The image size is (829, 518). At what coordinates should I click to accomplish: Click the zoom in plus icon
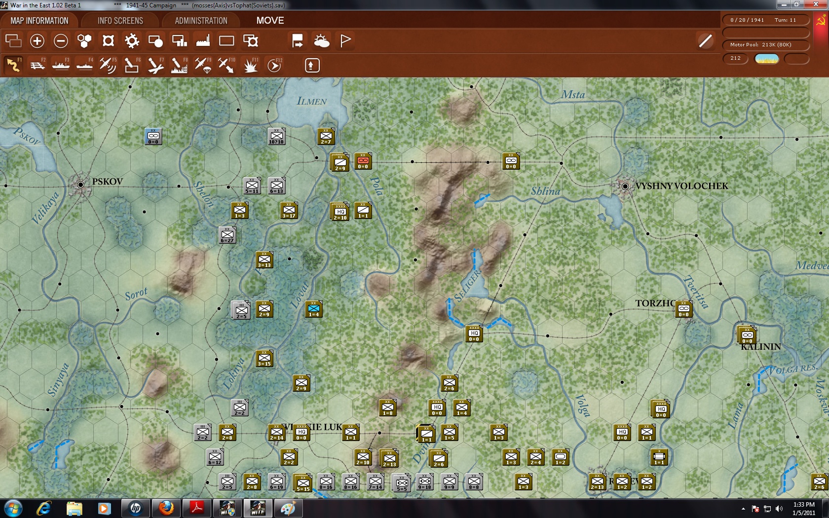[37, 41]
